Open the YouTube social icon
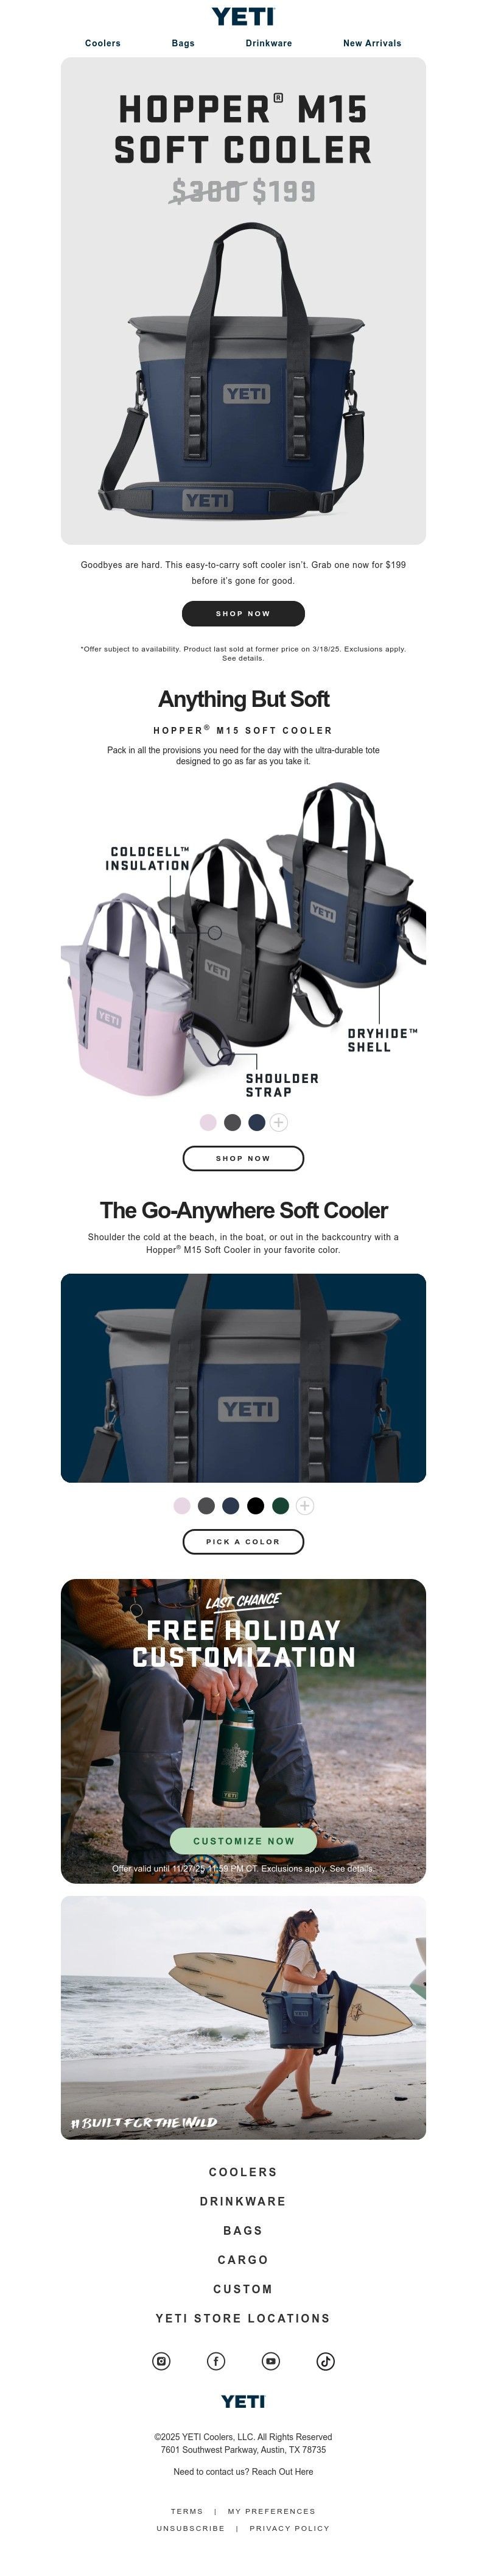 [x=270, y=2361]
